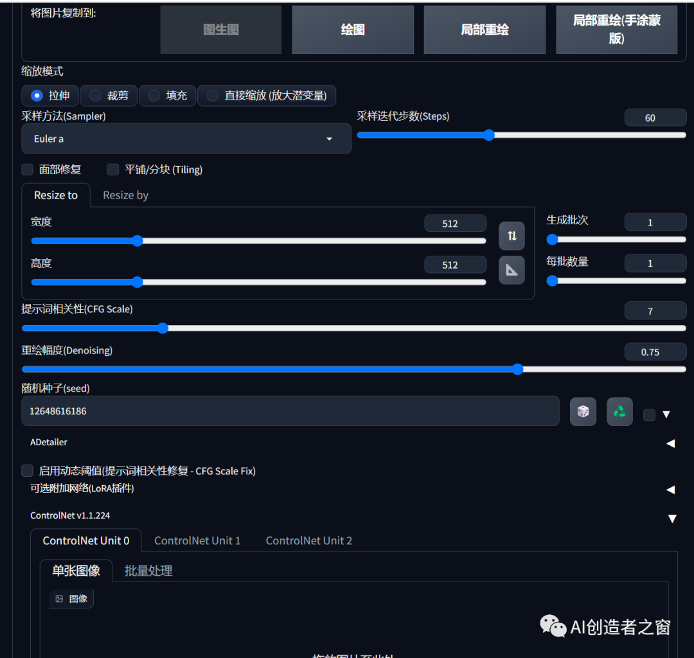This screenshot has width=694, height=658.
Task: Click the dice icon to randomize the seed
Action: 583,411
